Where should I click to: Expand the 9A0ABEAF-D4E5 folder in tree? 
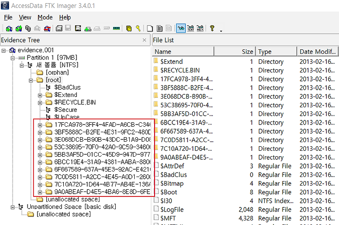pyautogui.click(x=40, y=192)
